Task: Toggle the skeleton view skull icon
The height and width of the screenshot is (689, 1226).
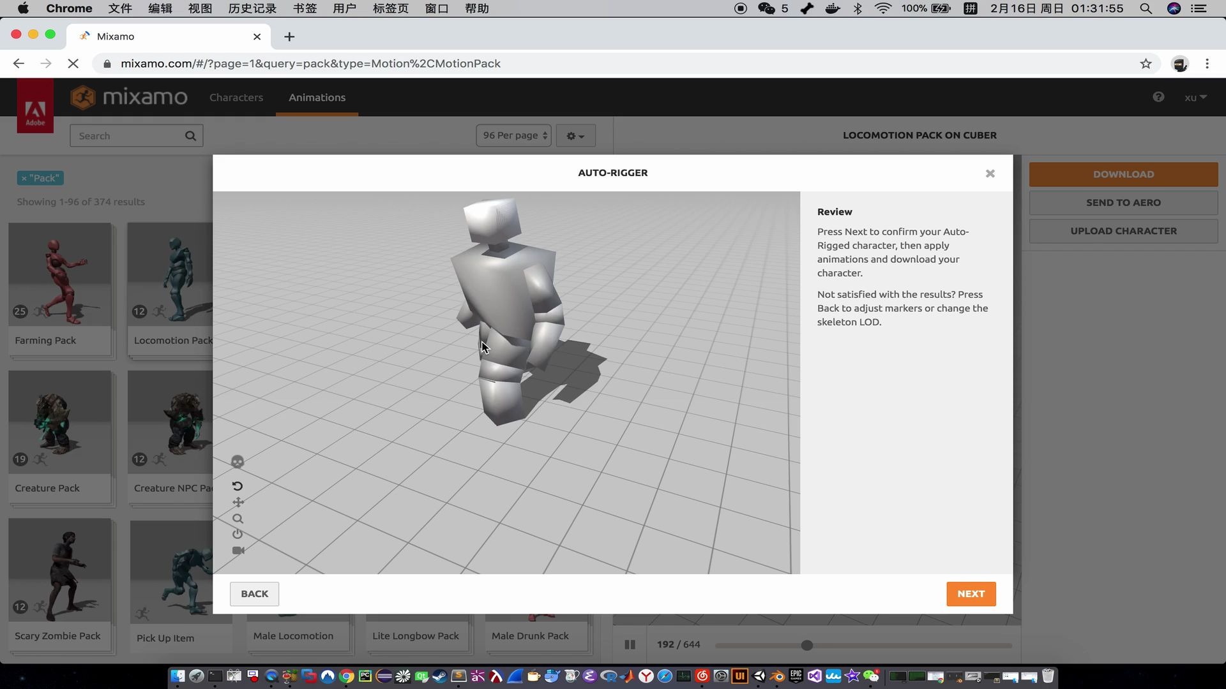Action: pos(238,461)
